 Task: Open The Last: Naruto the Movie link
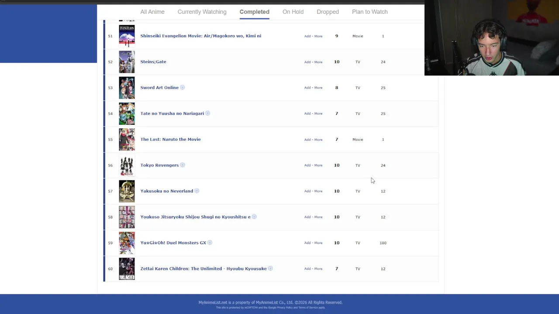(170, 140)
